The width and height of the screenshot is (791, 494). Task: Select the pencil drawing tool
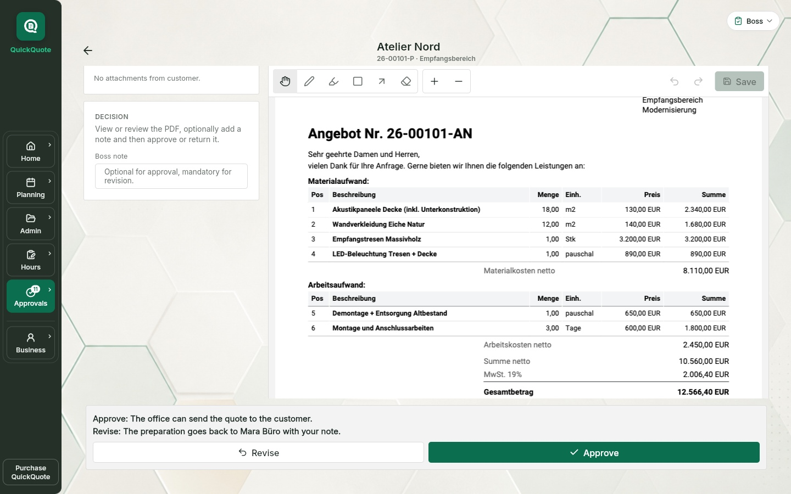(309, 81)
